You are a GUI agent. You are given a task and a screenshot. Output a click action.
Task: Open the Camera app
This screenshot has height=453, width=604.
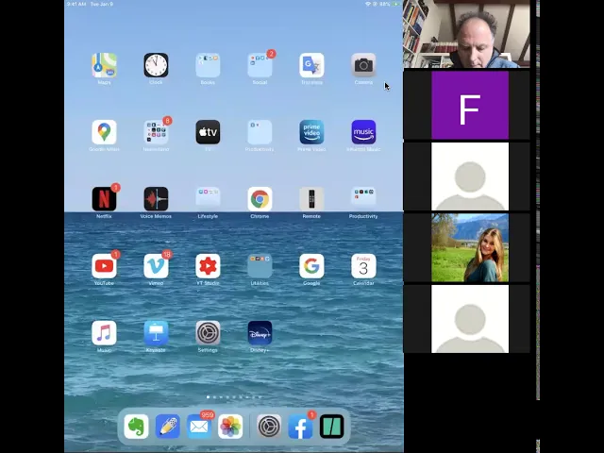click(363, 65)
